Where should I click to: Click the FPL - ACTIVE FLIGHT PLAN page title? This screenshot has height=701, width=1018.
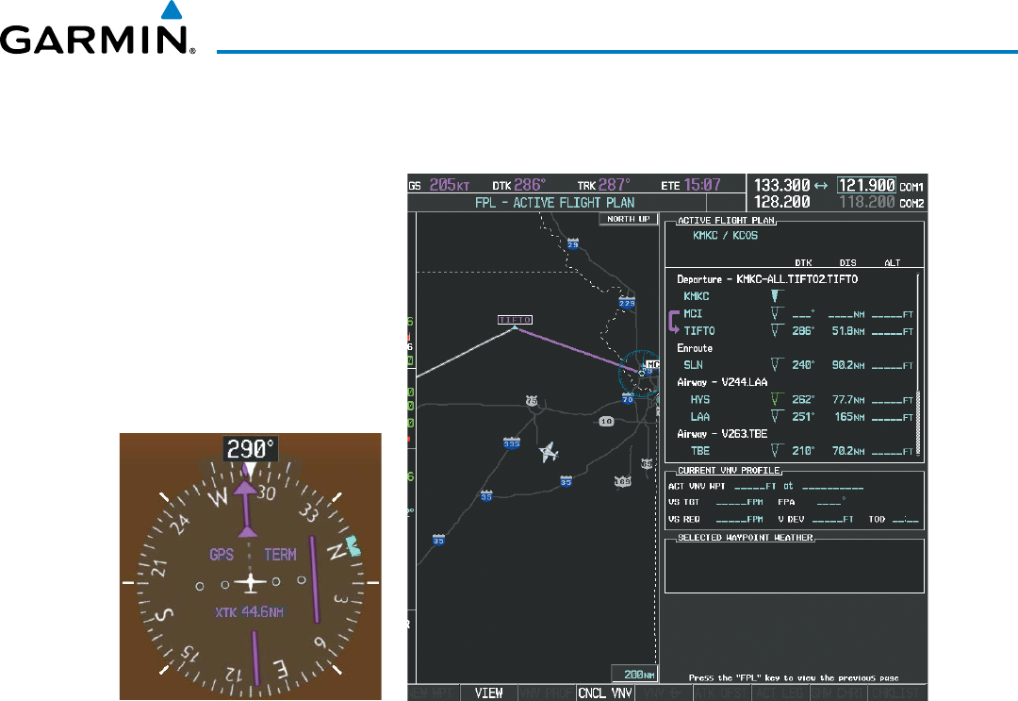554,203
